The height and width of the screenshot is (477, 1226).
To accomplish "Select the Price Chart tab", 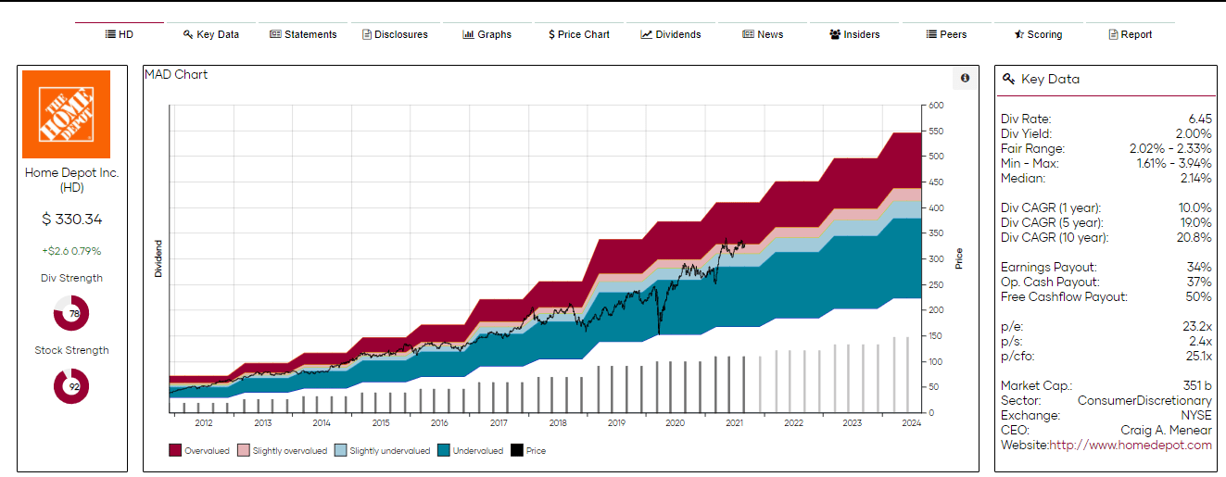I will (x=578, y=34).
